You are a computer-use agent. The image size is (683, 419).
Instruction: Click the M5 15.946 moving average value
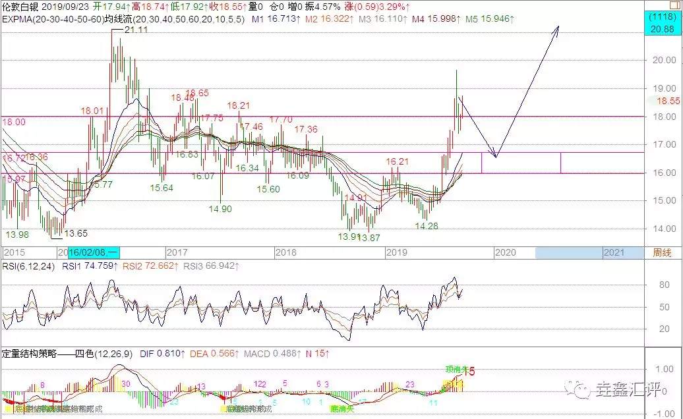tap(490, 19)
